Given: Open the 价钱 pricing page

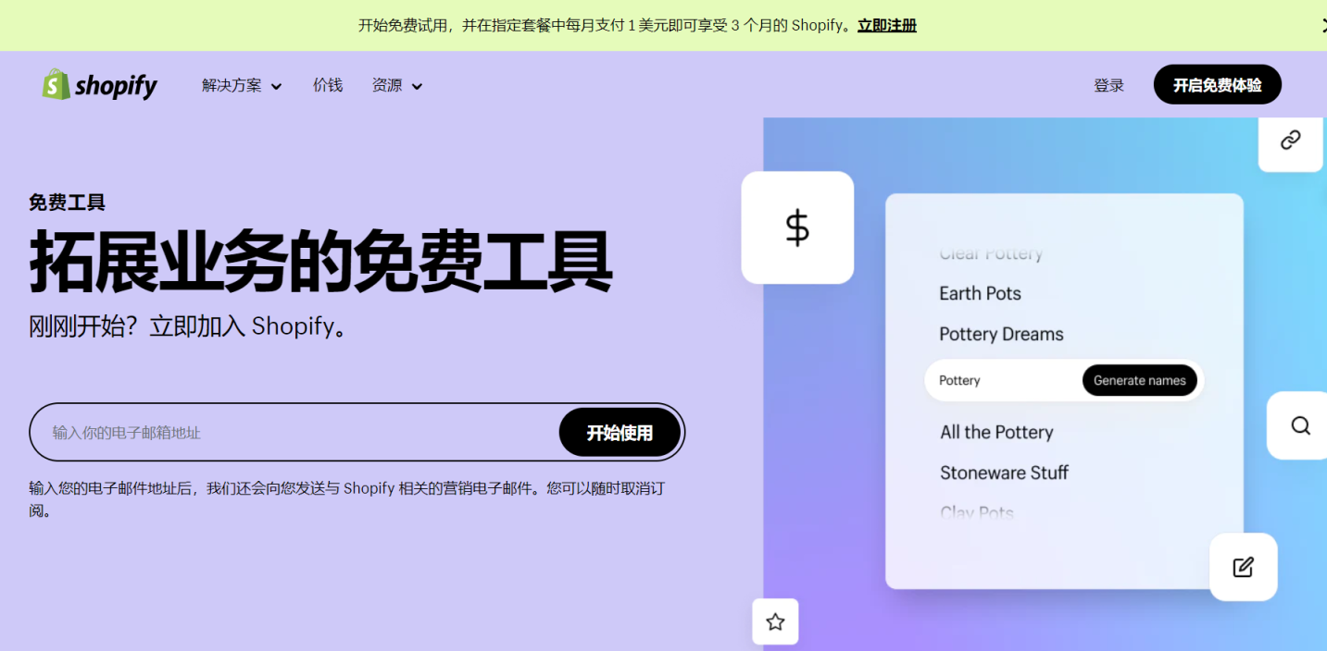Looking at the screenshot, I should 328,85.
